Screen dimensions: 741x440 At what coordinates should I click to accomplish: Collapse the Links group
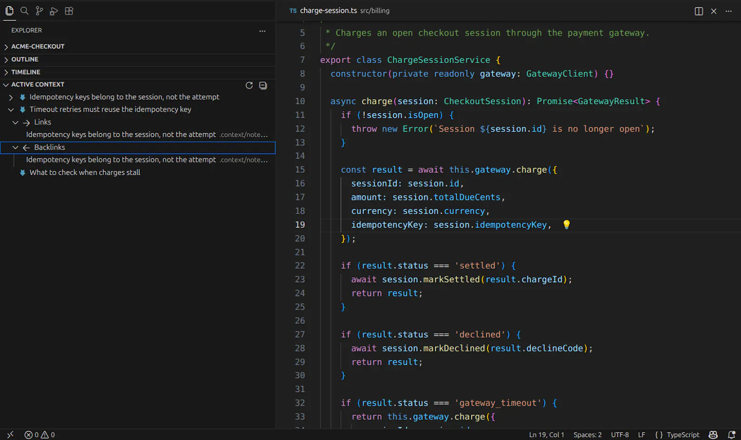tap(15, 122)
